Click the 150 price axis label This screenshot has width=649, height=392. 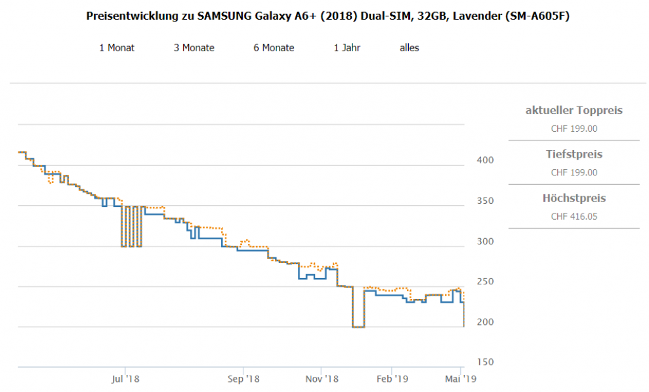tap(484, 362)
